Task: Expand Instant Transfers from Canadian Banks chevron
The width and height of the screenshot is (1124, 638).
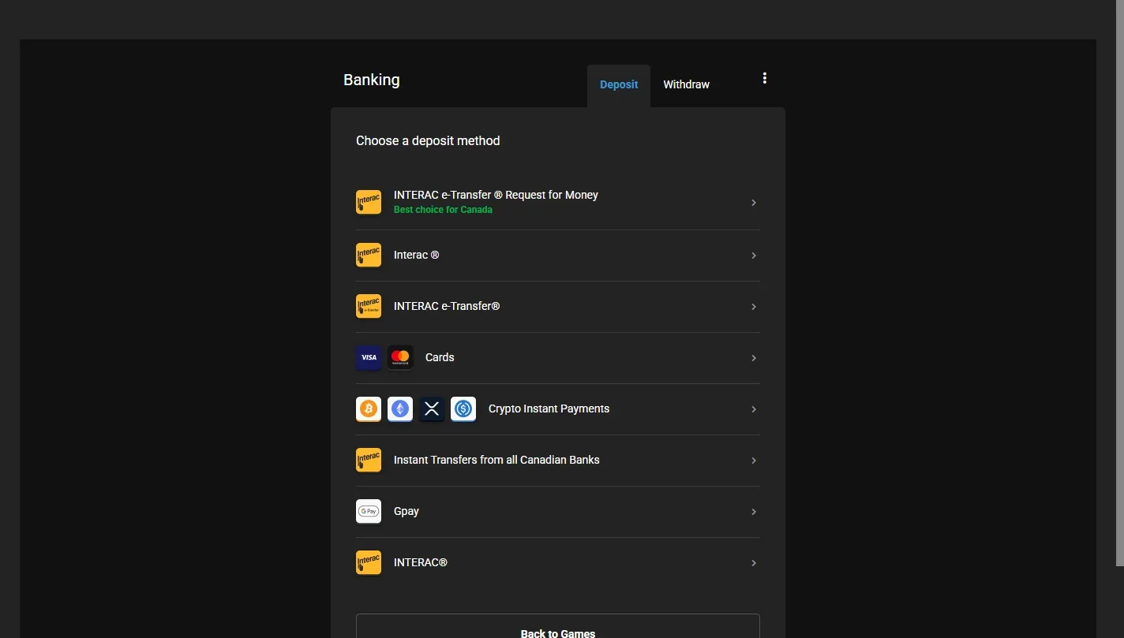Action: click(x=754, y=461)
